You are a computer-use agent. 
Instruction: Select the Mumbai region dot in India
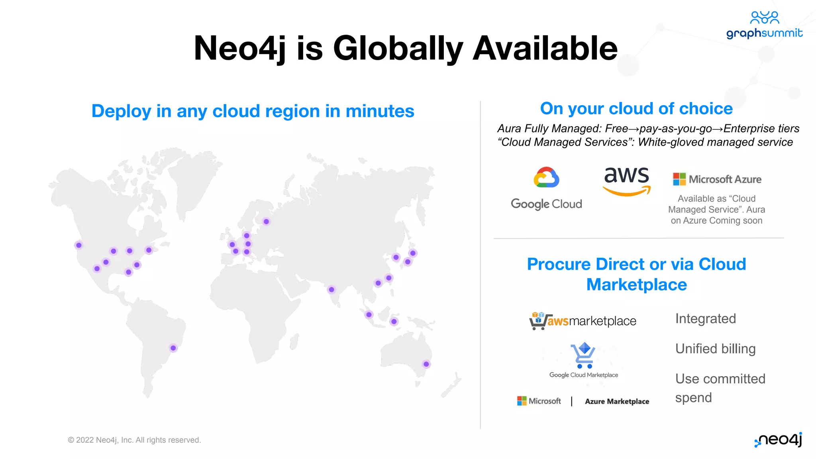[331, 290]
